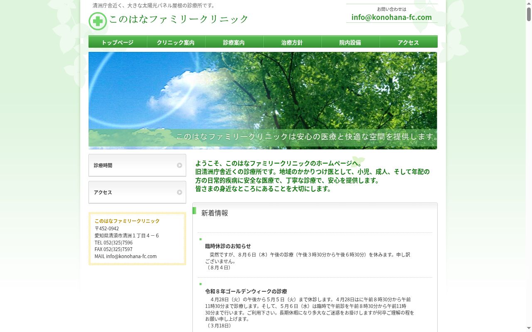532x332 pixels.
Task: Click the 〒452-0942 postal code text
Action: pyautogui.click(x=107, y=228)
